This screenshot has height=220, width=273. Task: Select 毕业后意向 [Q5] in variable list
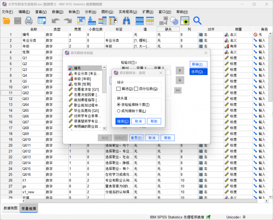click(85, 110)
